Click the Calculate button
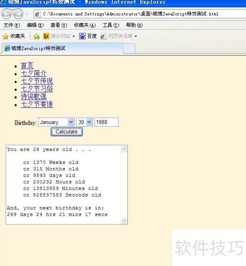This screenshot has width=246, height=266. pyautogui.click(x=66, y=132)
